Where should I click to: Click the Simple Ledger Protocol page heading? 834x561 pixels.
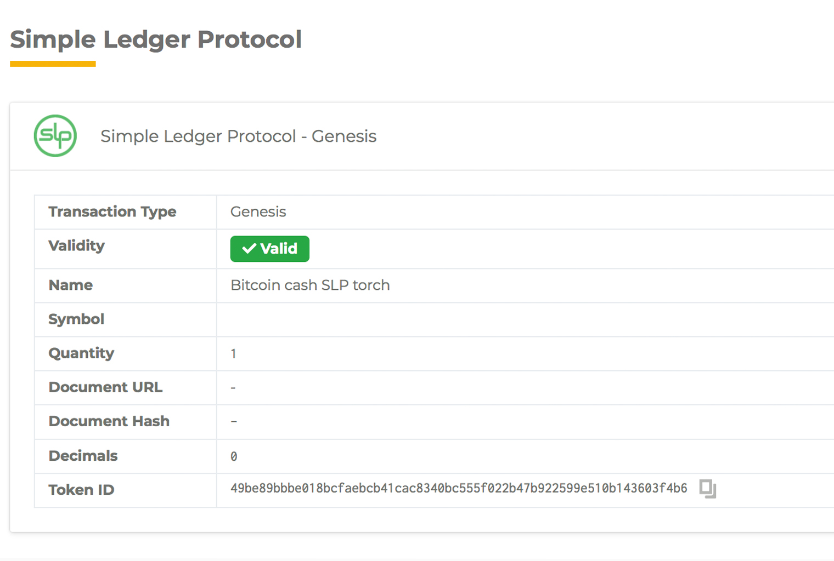156,39
